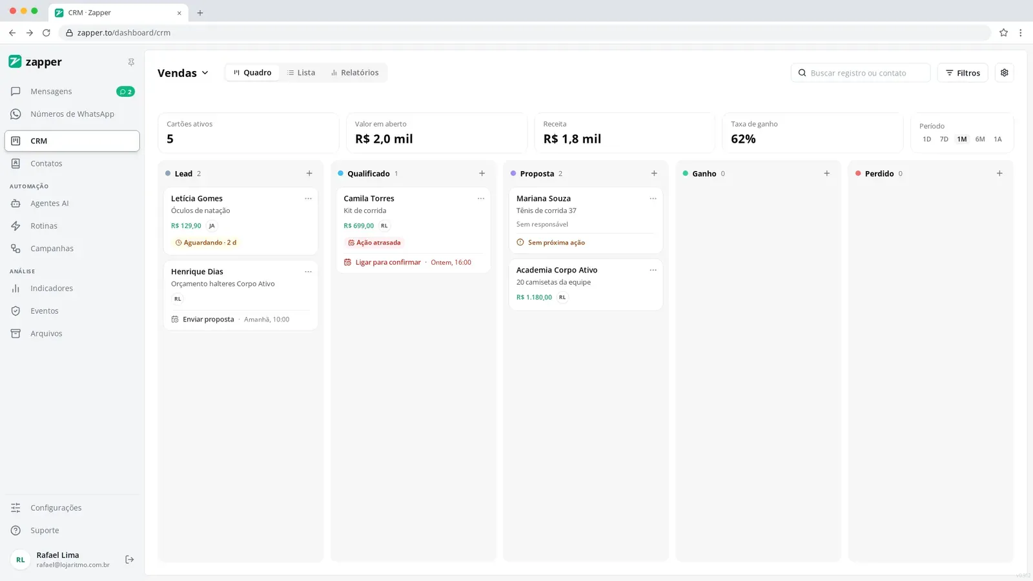Open options menu on Camila Torres card
This screenshot has height=581, width=1033.
[x=481, y=199]
